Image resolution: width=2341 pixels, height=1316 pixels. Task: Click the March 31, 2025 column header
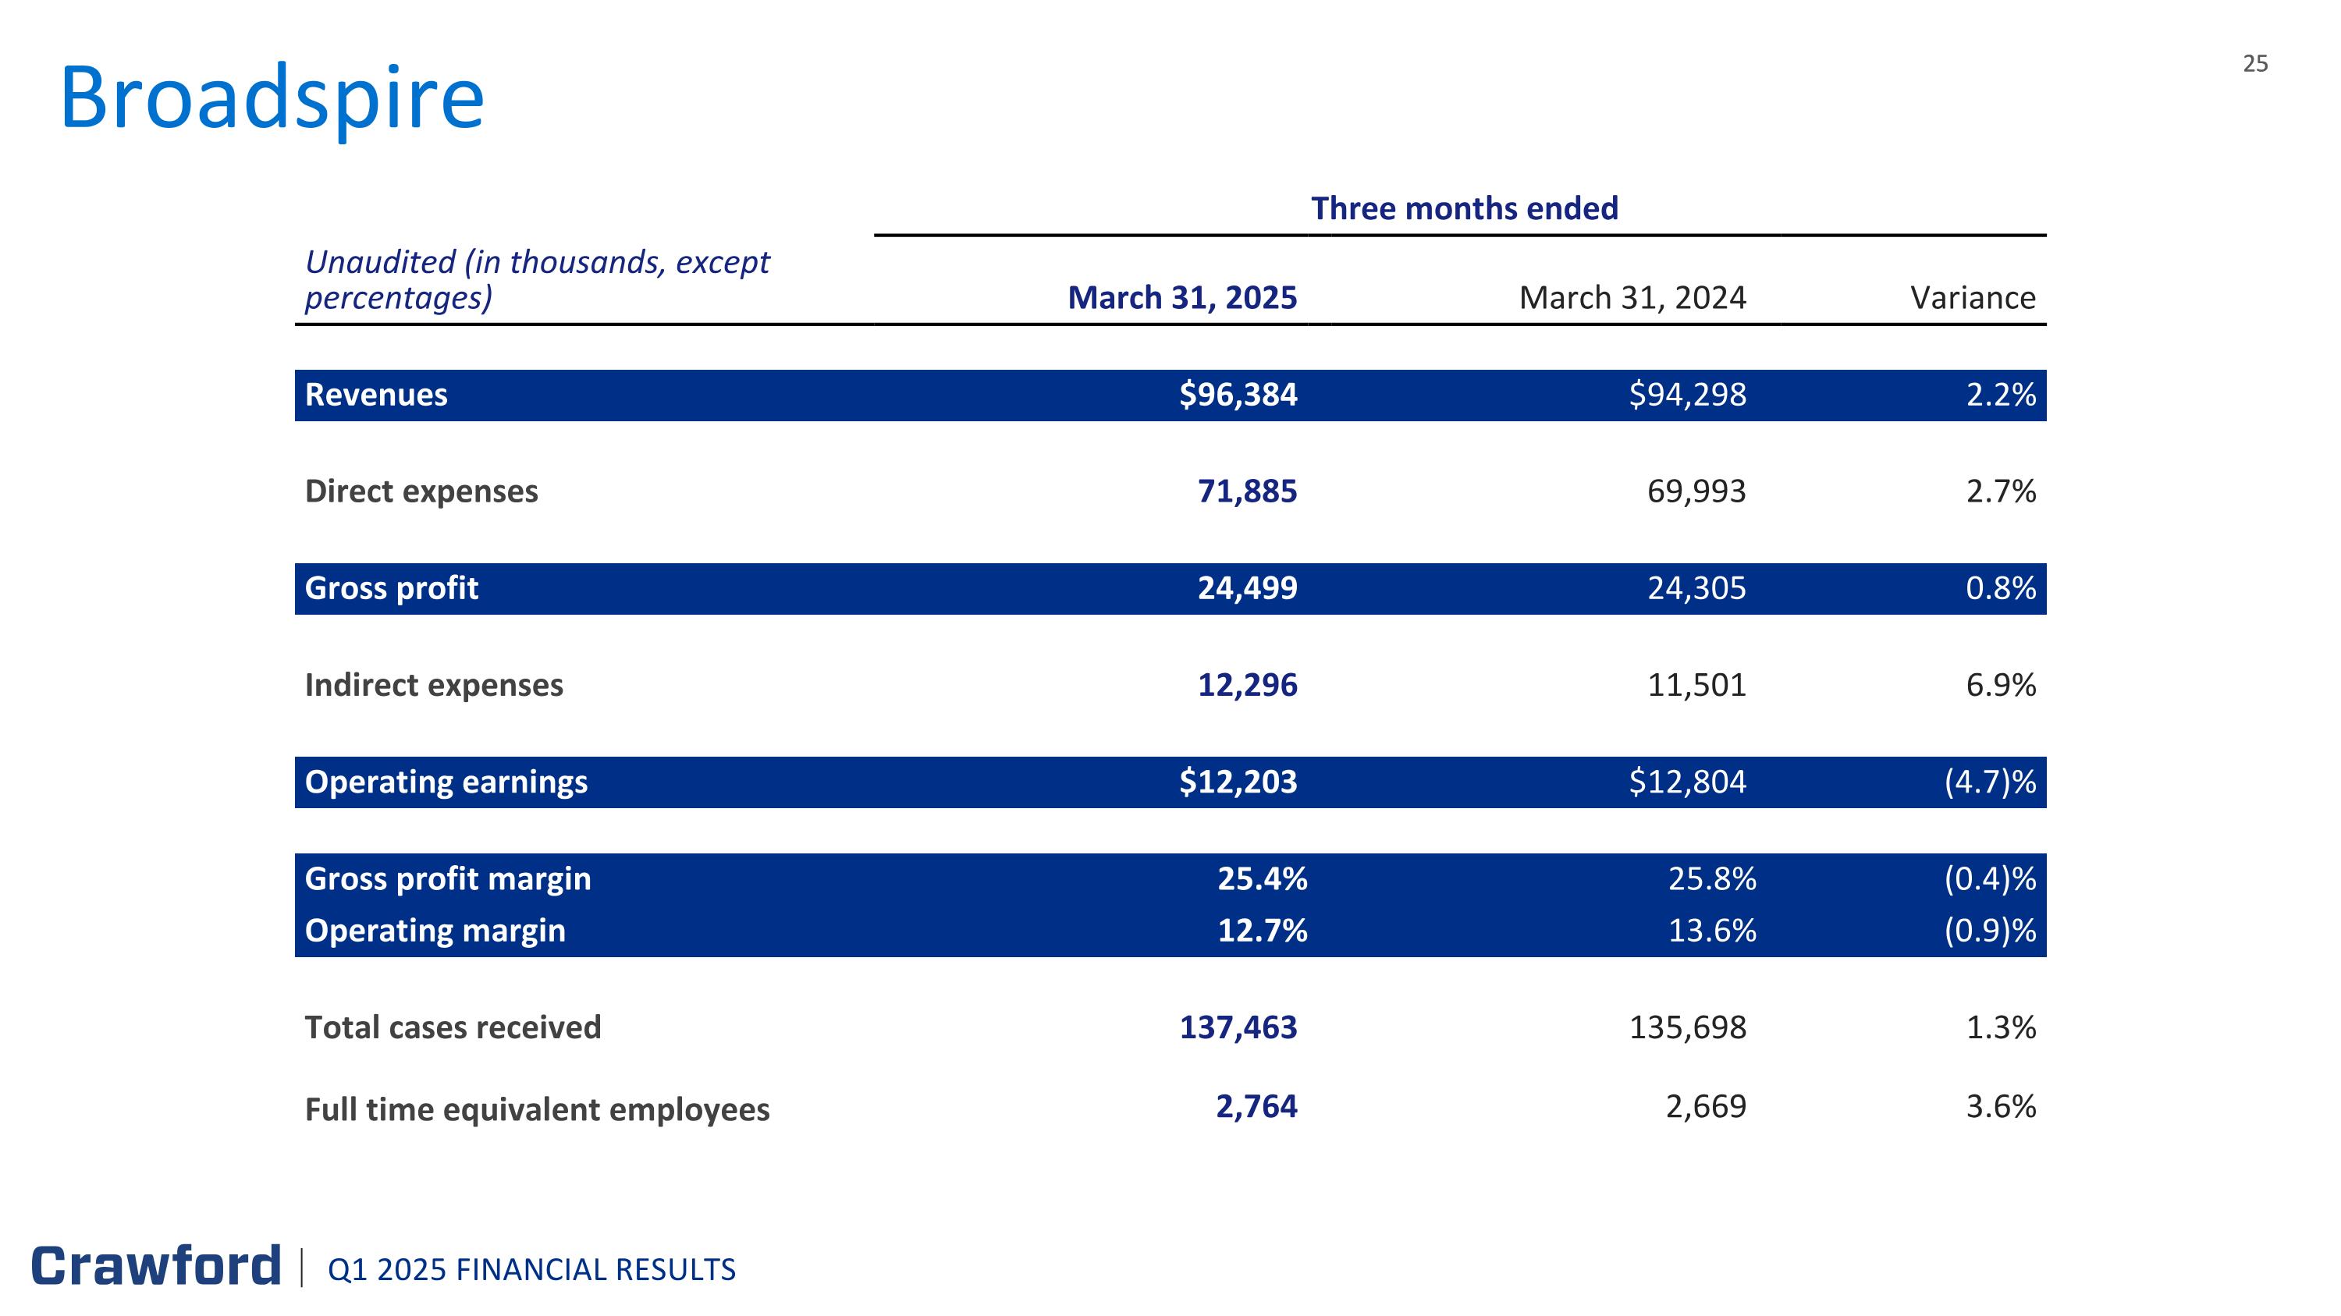point(1181,298)
